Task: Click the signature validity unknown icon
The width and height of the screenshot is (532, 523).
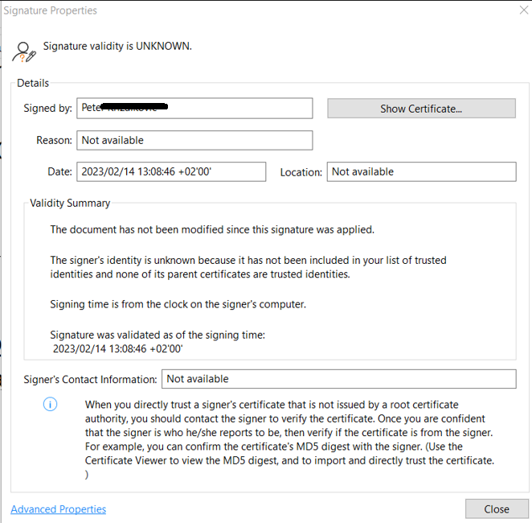Action: coord(26,51)
